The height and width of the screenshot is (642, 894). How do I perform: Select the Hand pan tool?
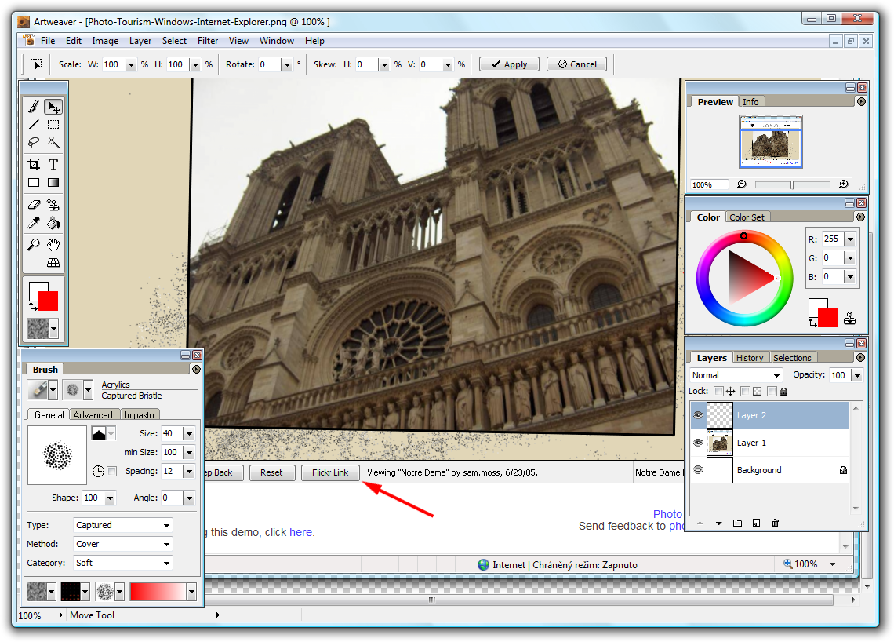coord(53,245)
